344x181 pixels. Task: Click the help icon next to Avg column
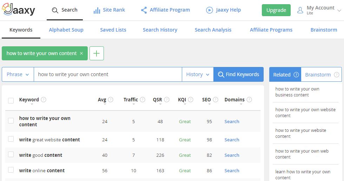(111, 100)
